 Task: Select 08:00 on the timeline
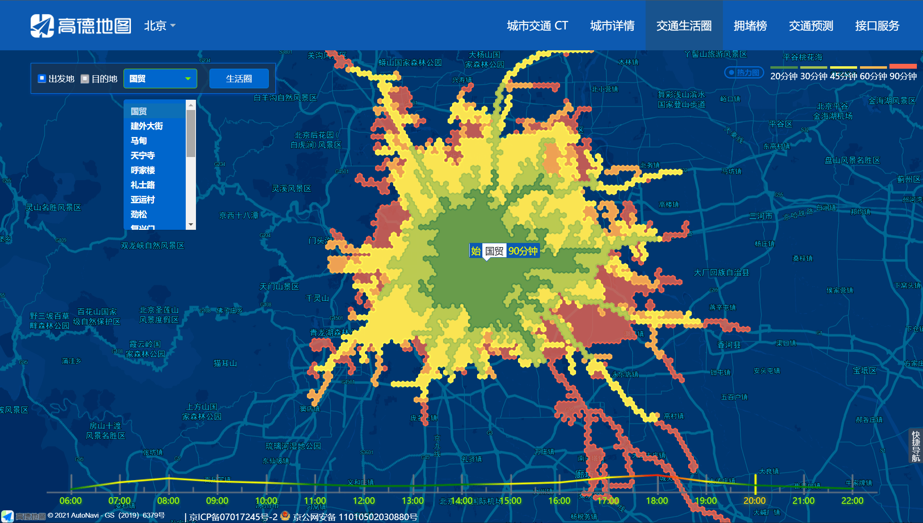169,501
